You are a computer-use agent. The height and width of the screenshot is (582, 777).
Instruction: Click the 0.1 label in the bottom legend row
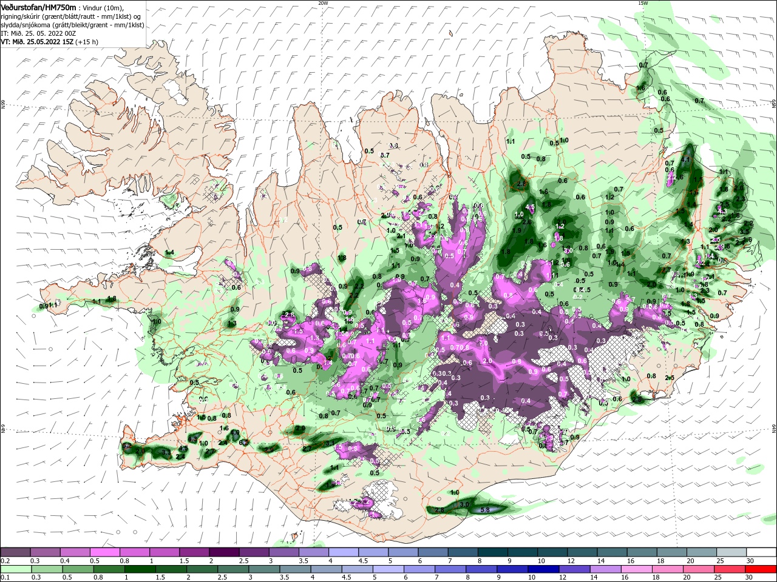tap(5, 578)
